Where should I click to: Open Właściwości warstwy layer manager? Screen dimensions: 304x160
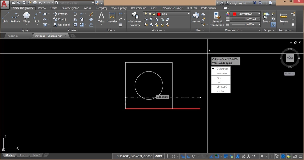135,19
